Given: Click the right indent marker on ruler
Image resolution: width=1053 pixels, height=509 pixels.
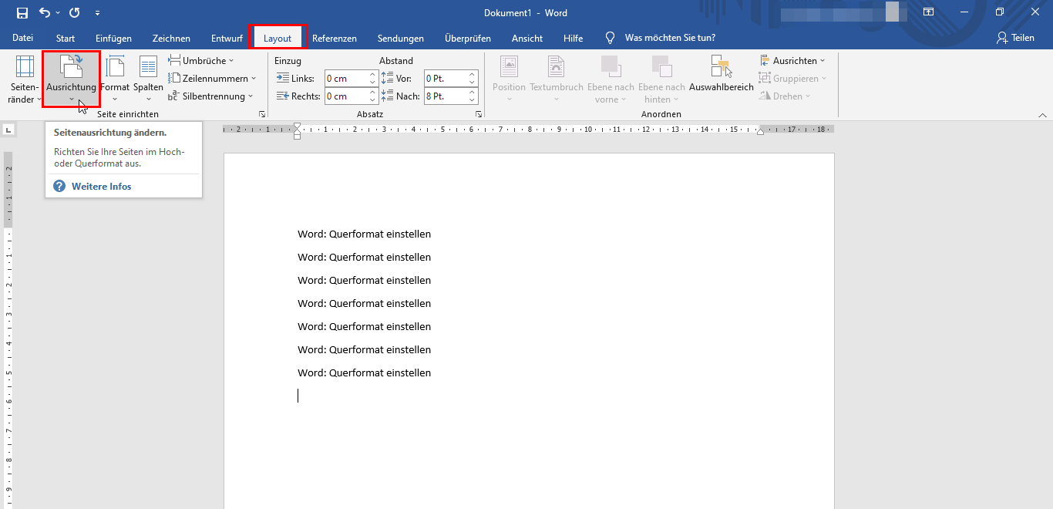Looking at the screenshot, I should [760, 132].
